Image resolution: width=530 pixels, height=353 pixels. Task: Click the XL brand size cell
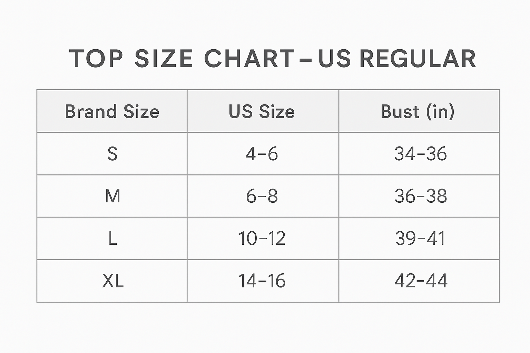112,281
